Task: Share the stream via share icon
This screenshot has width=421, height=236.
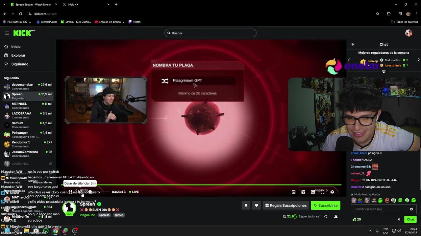Action: click(x=325, y=216)
